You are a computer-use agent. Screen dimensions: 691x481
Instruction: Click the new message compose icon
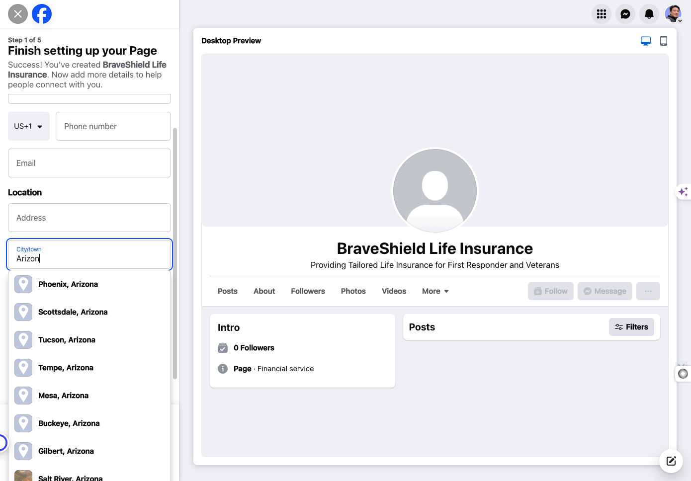pyautogui.click(x=671, y=461)
